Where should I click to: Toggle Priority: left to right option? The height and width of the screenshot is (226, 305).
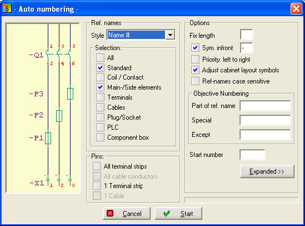pyautogui.click(x=195, y=60)
